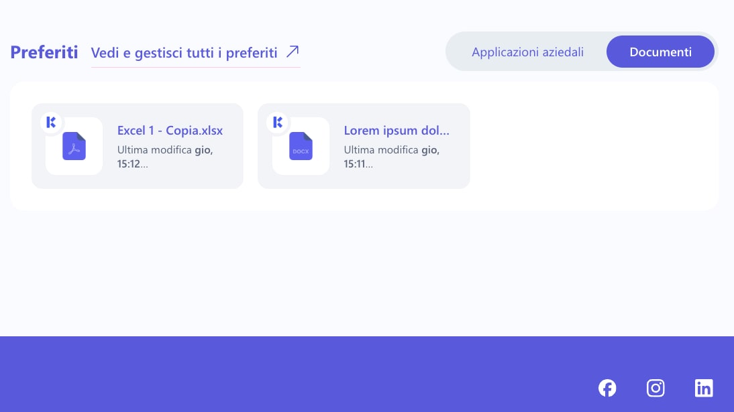This screenshot has height=412, width=734.
Task: Switch to the Applicazioni aziedali tab
Action: click(527, 52)
